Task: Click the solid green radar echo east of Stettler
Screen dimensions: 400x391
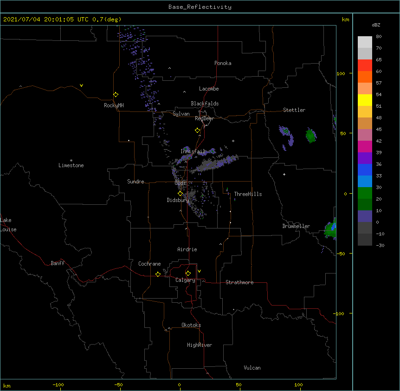Action: click(x=311, y=136)
